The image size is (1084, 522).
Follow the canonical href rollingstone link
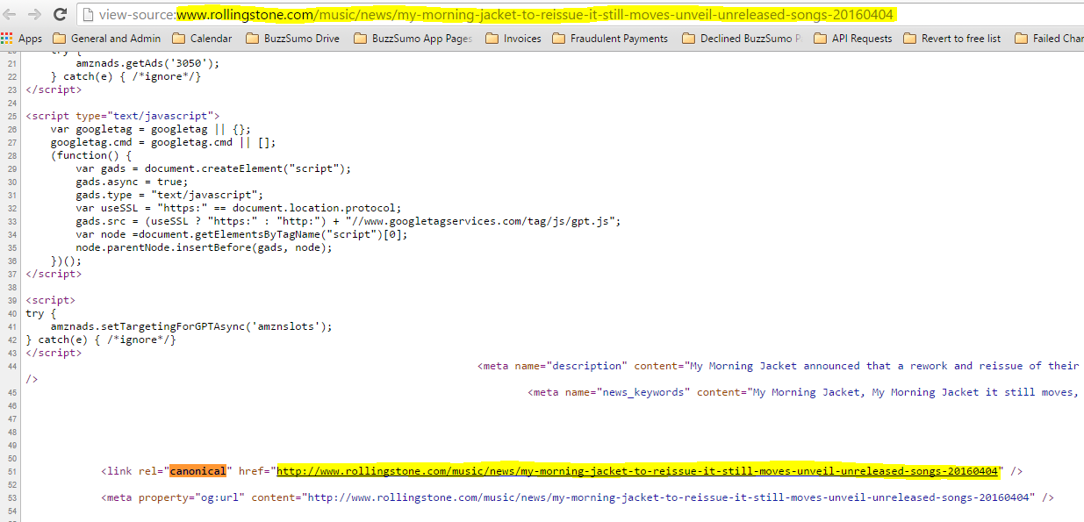point(637,471)
